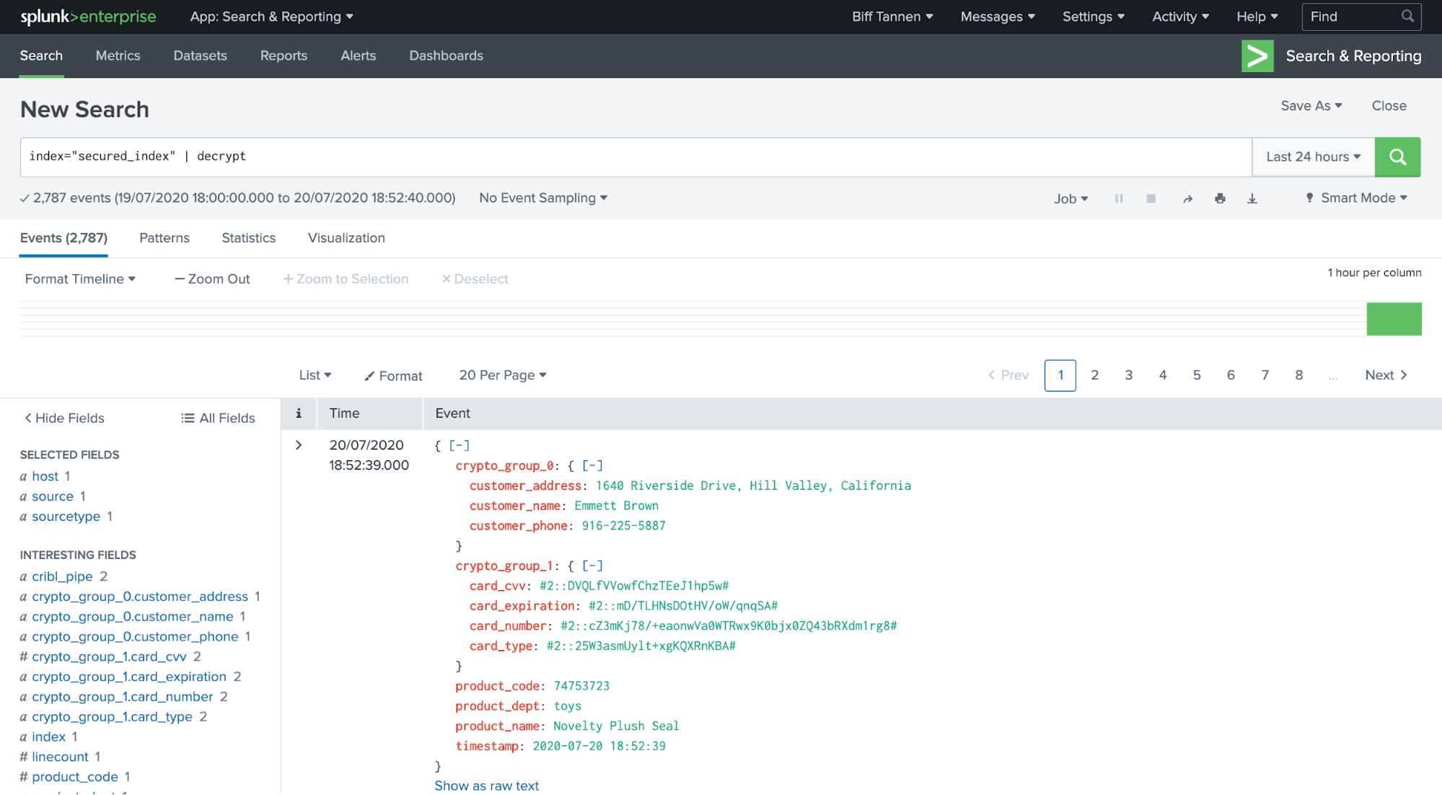The height and width of the screenshot is (795, 1442).
Task: Stop the search job
Action: [x=1151, y=198]
